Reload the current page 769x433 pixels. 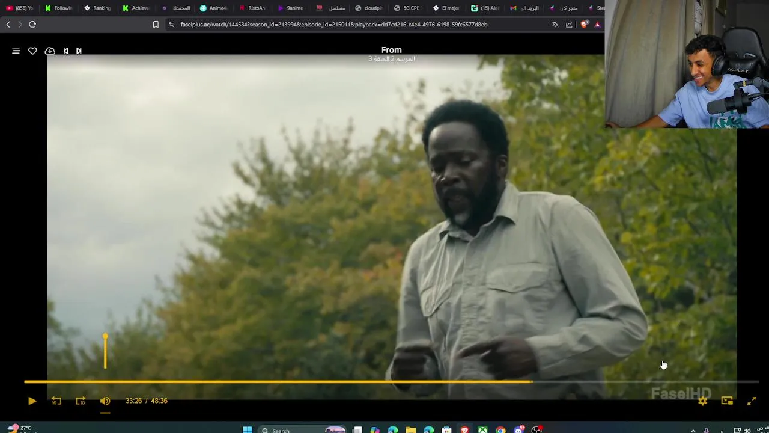tap(32, 25)
